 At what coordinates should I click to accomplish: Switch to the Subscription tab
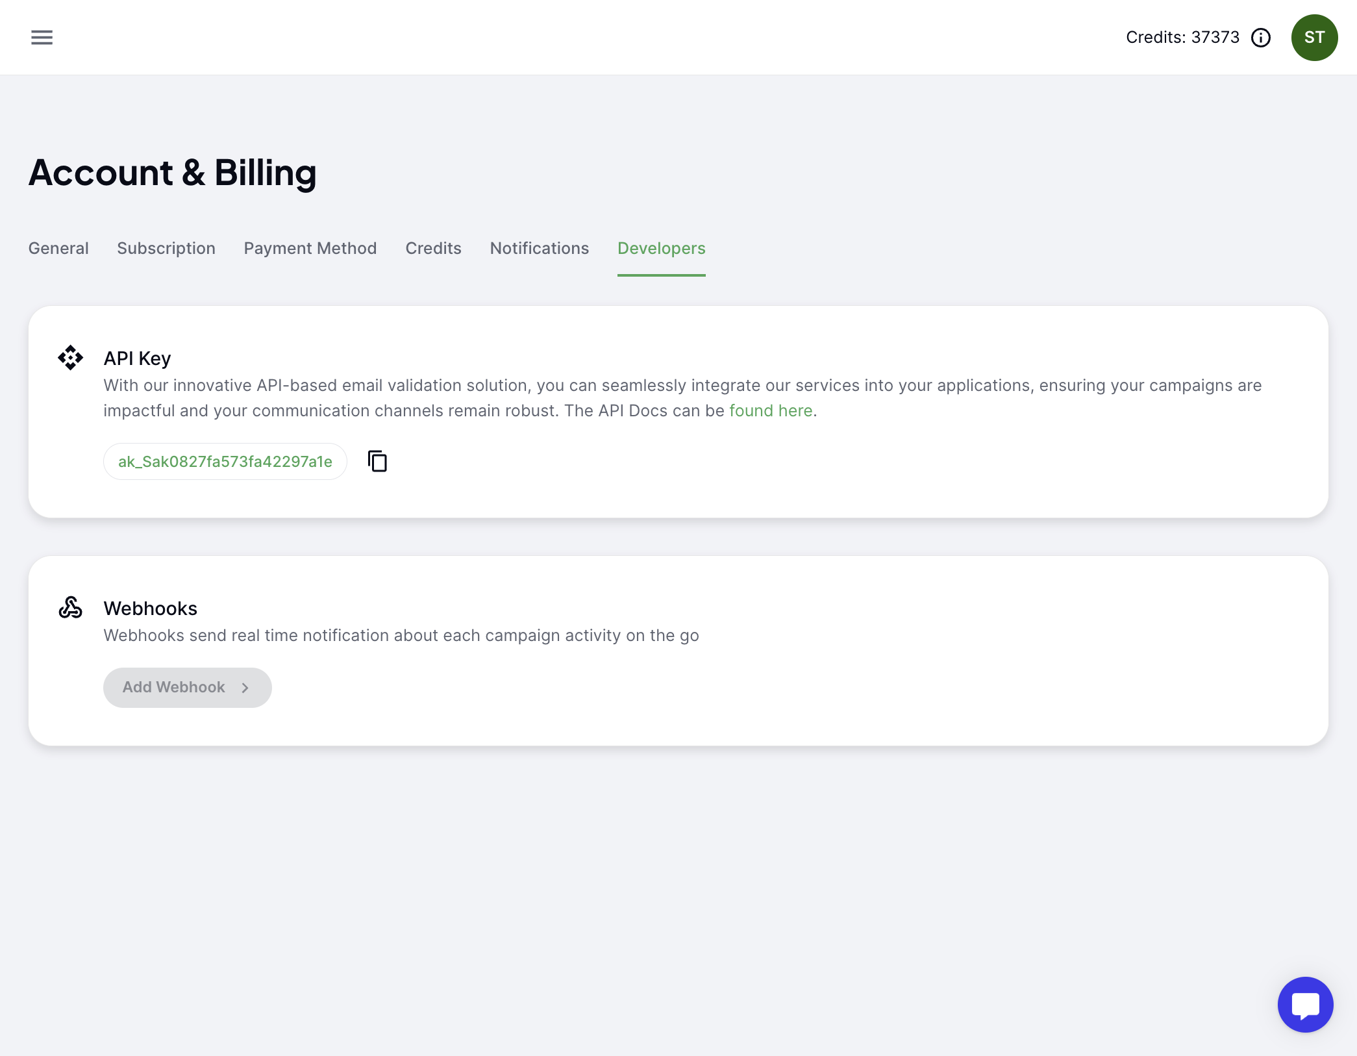pyautogui.click(x=166, y=248)
